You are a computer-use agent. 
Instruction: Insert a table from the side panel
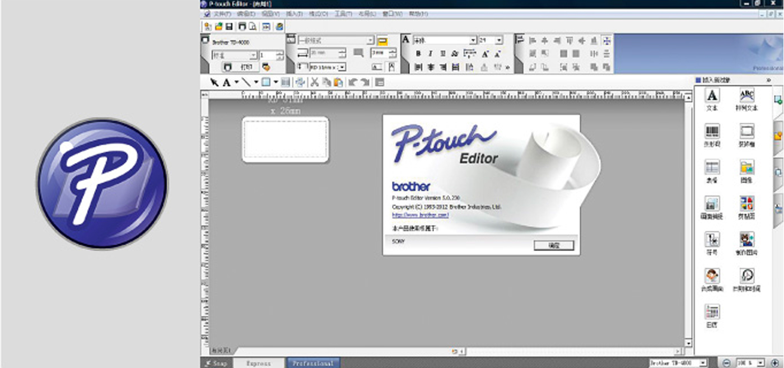click(x=712, y=171)
